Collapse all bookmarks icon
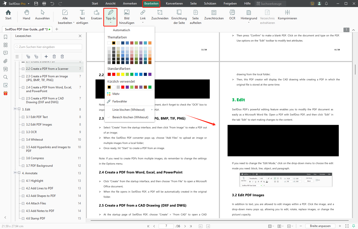Image resolution: width=358 pixels, height=229 pixels. click(x=36, y=56)
